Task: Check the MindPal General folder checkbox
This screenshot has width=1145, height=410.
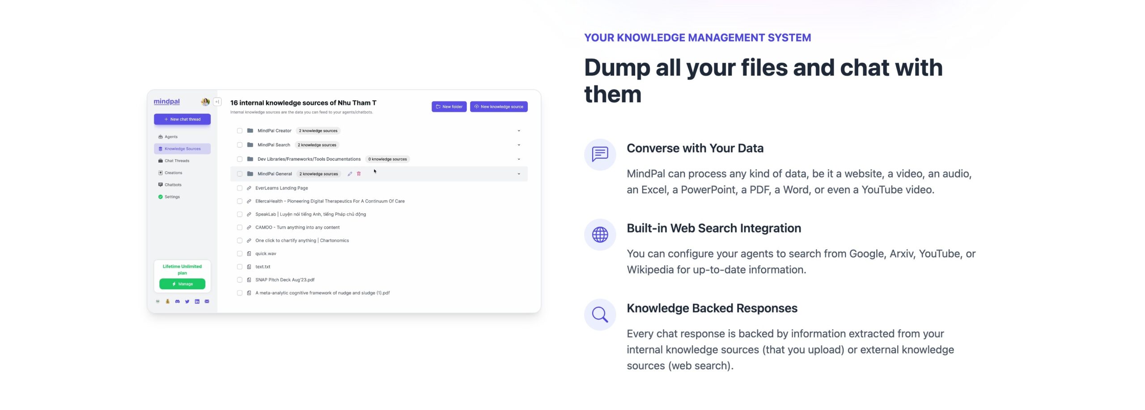Action: 240,174
